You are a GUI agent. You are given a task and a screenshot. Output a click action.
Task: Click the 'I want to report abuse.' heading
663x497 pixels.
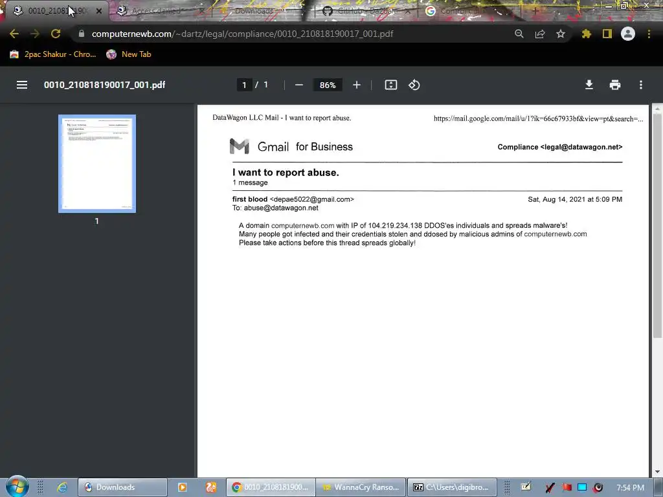point(286,172)
